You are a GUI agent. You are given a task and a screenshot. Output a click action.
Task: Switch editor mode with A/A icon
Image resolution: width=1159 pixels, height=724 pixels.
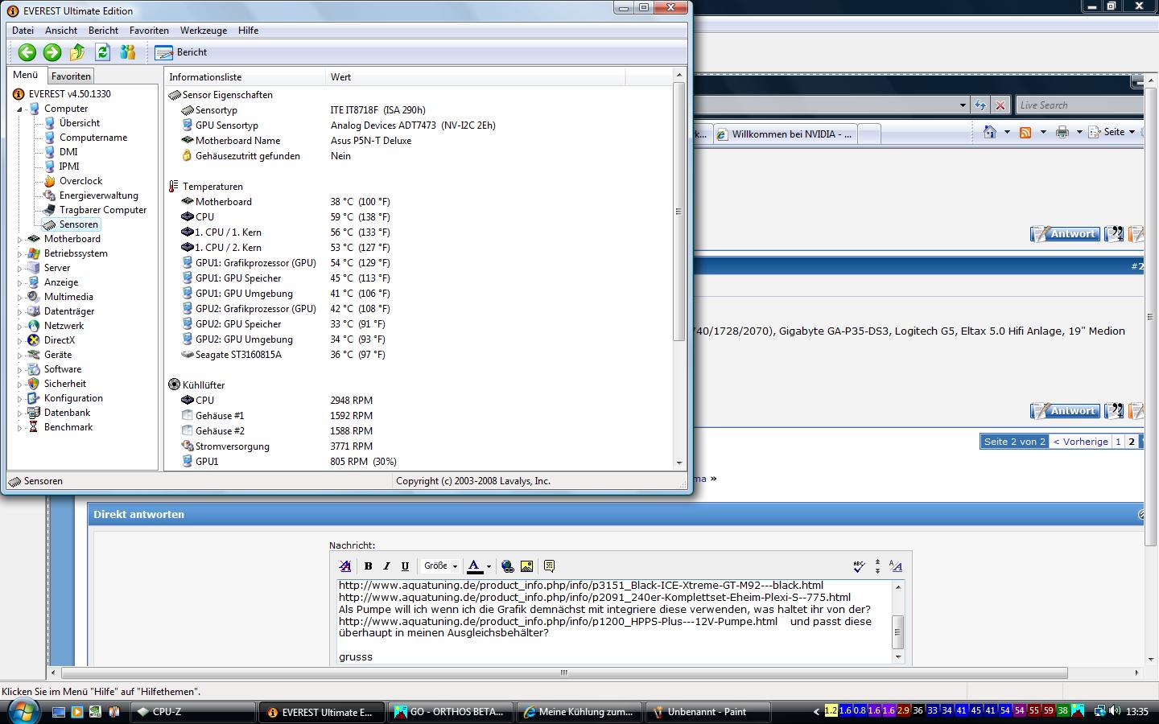click(896, 566)
